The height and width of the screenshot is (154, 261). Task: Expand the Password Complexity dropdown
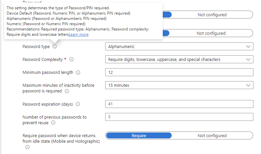pos(179,60)
